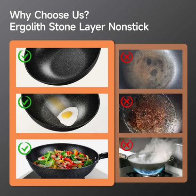Open the burnt food residue pan photo
Screen dimensions: 196x196
click(x=151, y=113)
